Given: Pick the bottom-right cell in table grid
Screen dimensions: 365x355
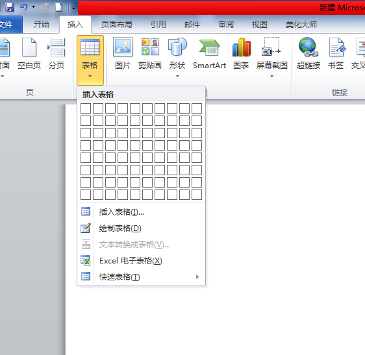Looking at the screenshot, I should point(197,195).
